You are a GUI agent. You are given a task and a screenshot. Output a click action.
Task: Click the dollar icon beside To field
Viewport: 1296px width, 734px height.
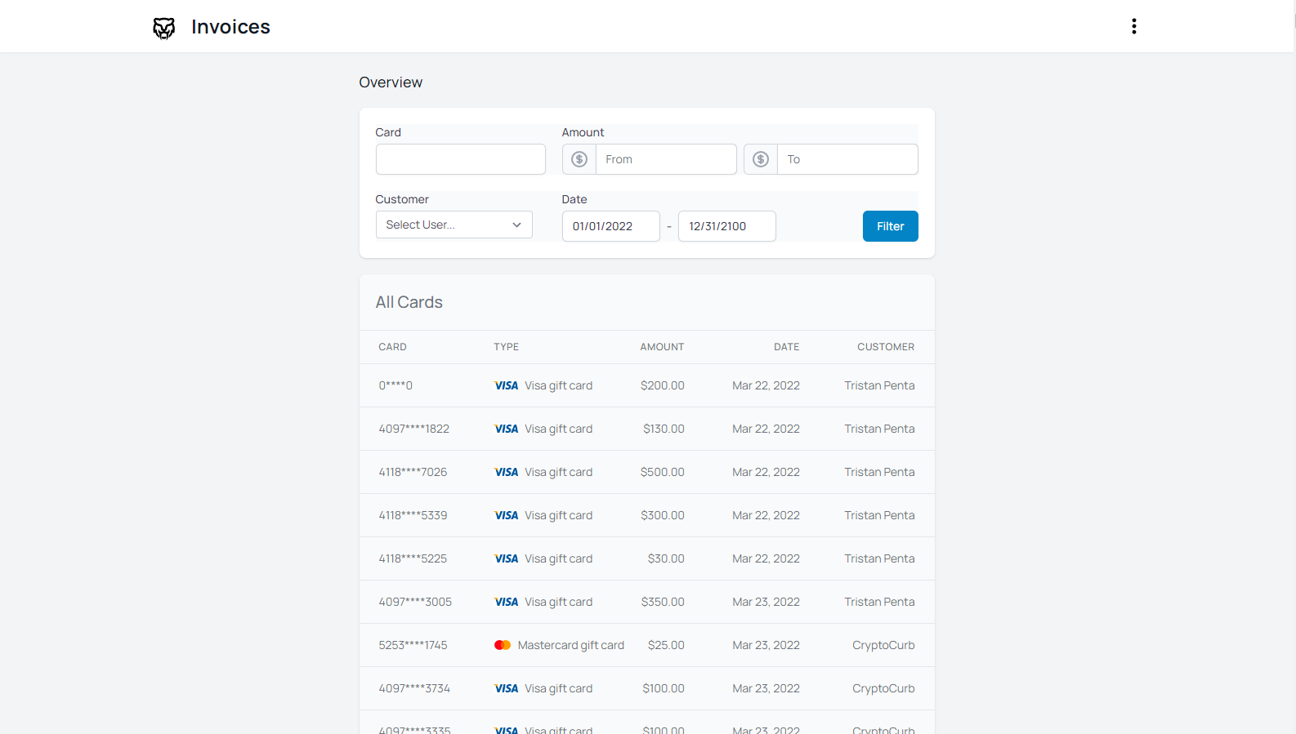(x=761, y=159)
